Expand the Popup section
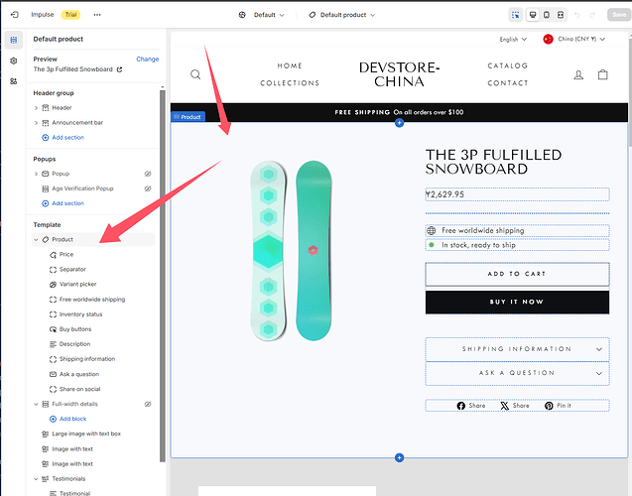632x496 pixels. (36, 174)
